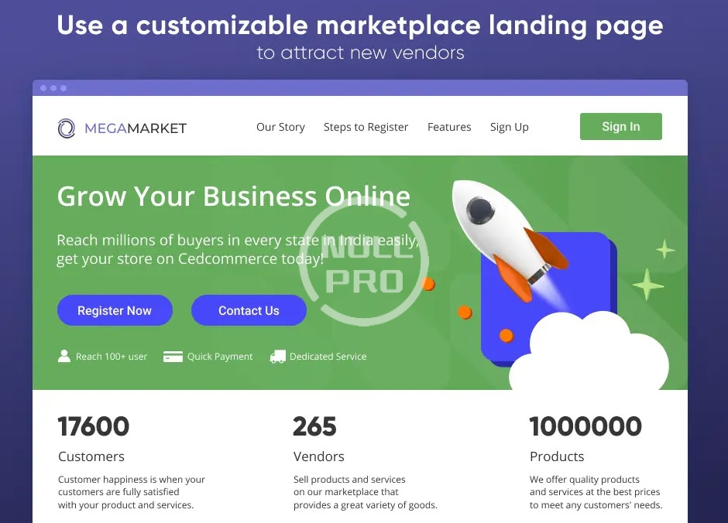728x523 pixels.
Task: Click the user icon beside Reach 100+ user
Action: point(64,356)
